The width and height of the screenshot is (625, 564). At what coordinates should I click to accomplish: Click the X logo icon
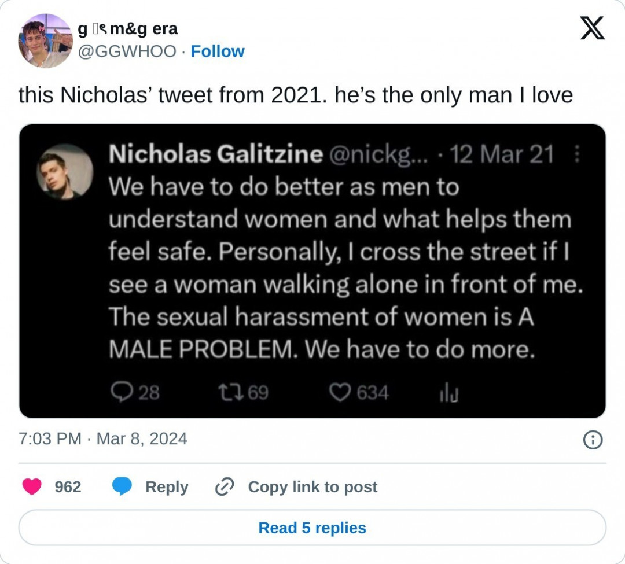pos(592,28)
